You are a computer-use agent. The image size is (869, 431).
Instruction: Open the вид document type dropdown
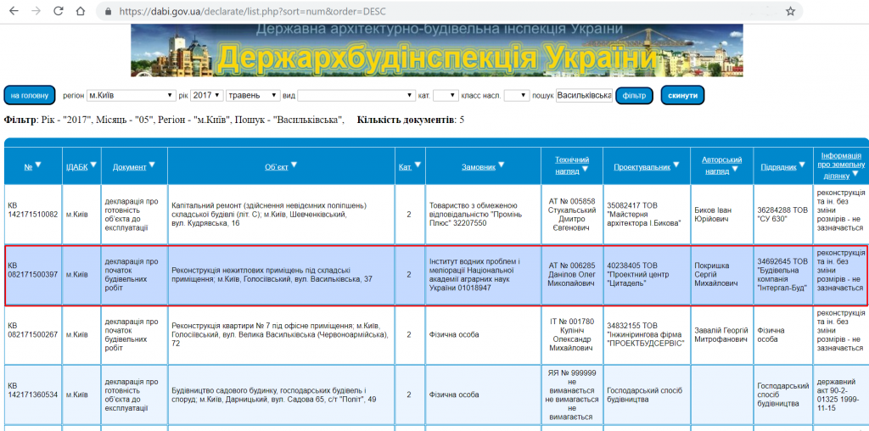click(355, 95)
